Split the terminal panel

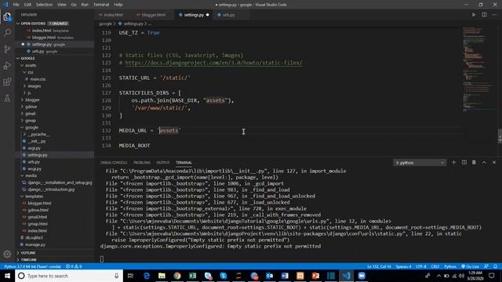click(464, 162)
